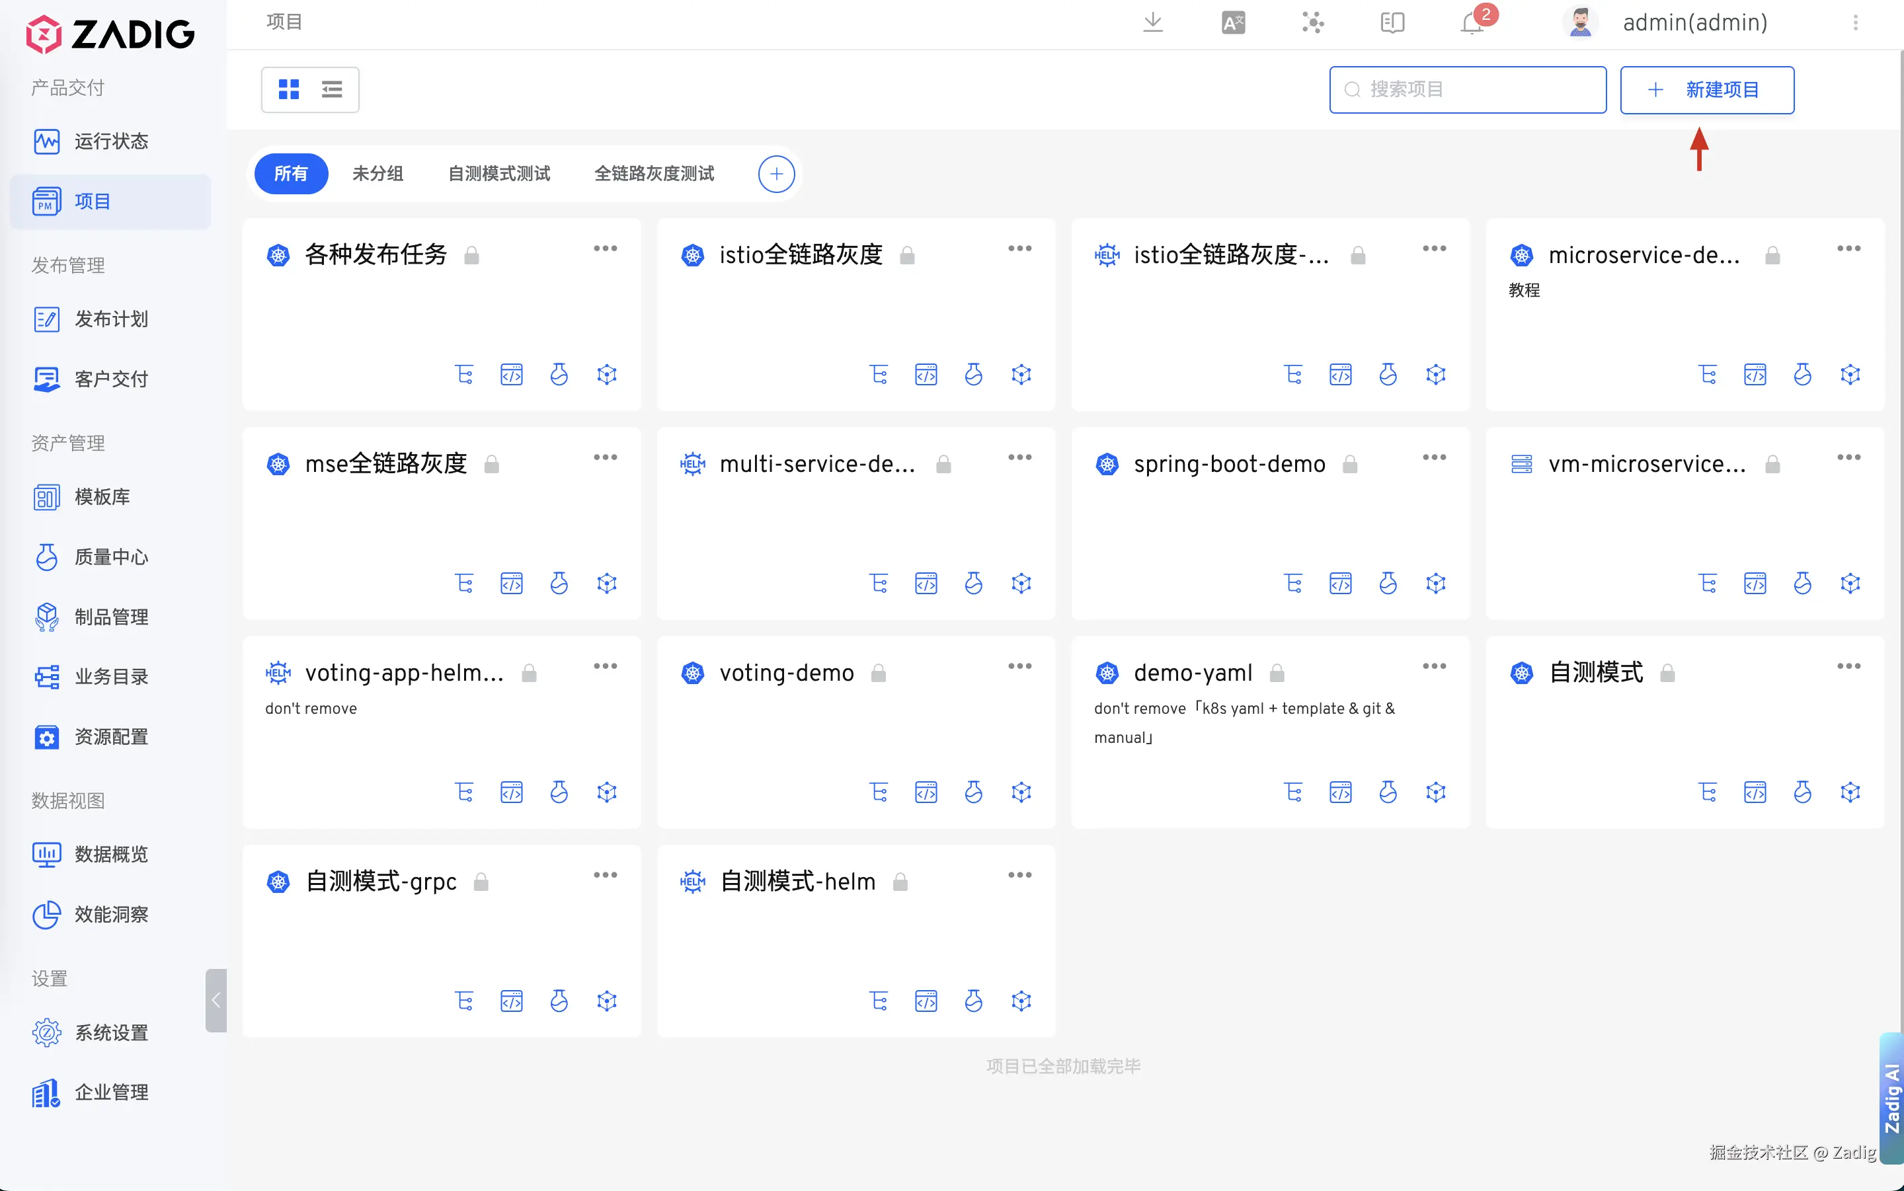Click the Zadig AI side widget
Screen dimensions: 1904x1191
1891,1098
